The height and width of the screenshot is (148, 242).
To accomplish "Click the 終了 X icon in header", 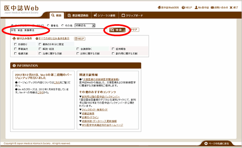I will pyautogui.click(x=231, y=7).
